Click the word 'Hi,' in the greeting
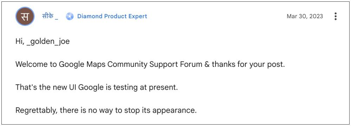 click(x=20, y=42)
